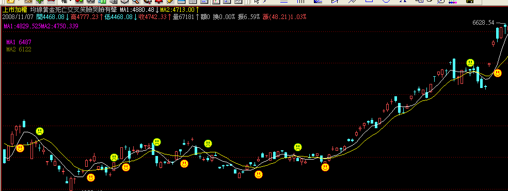Click the fourth smiley face from left
The height and width of the screenshot is (191, 508).
[x=184, y=164]
